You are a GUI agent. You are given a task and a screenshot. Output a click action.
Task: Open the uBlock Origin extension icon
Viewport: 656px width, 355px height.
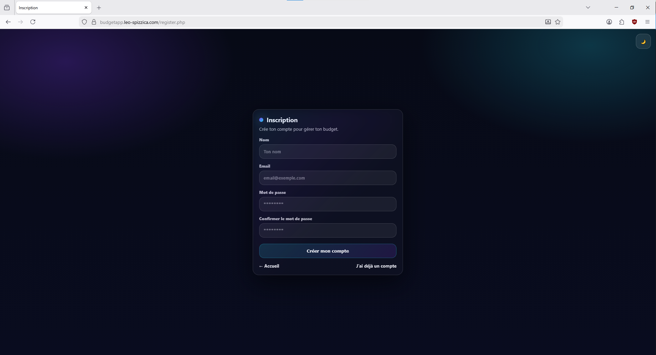(634, 22)
